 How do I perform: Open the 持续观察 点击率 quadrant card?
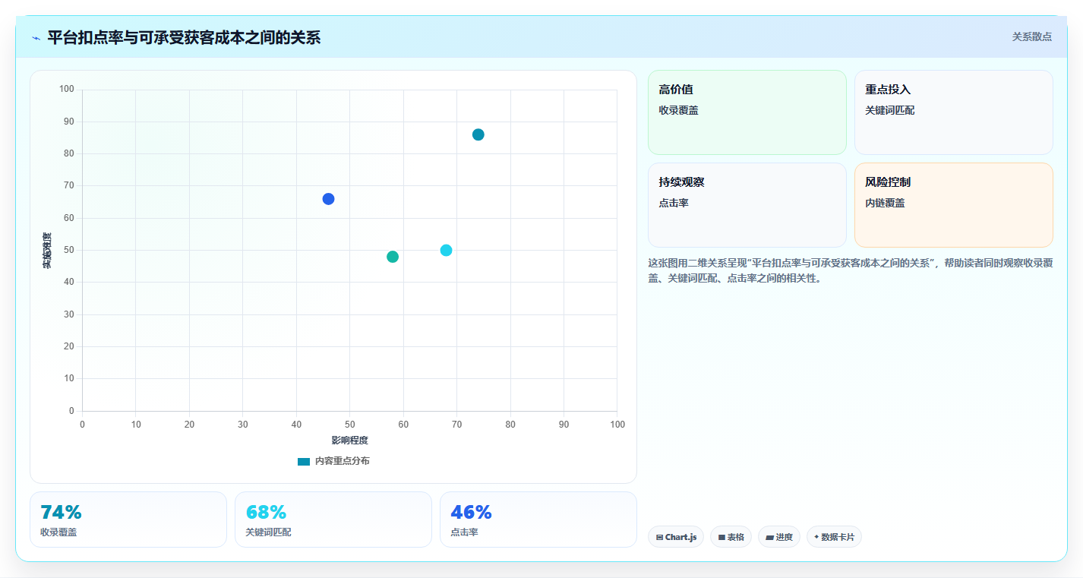pyautogui.click(x=747, y=205)
